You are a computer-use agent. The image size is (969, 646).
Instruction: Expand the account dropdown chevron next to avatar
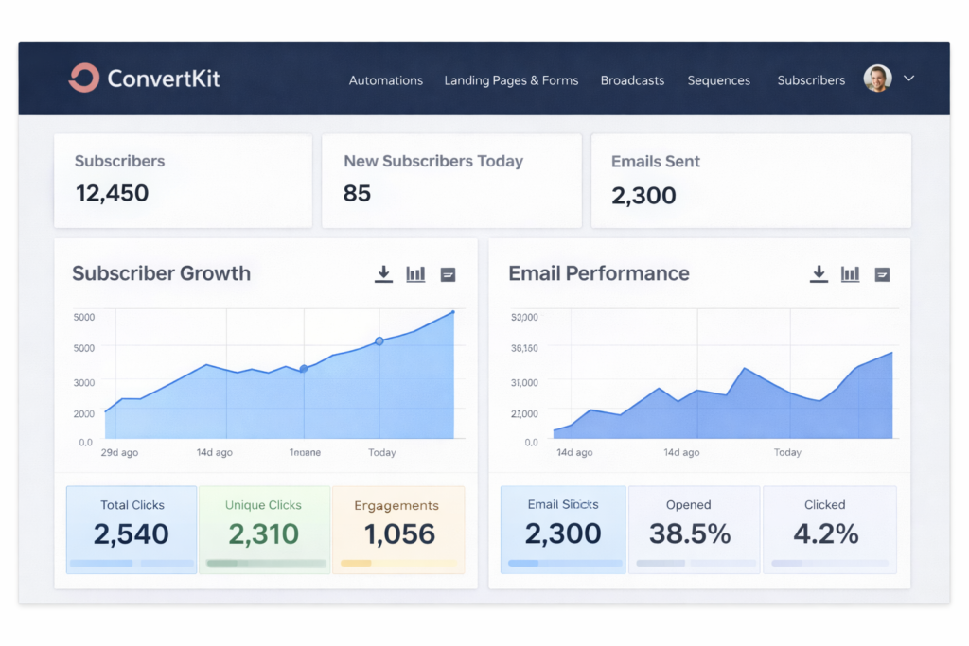pos(907,79)
